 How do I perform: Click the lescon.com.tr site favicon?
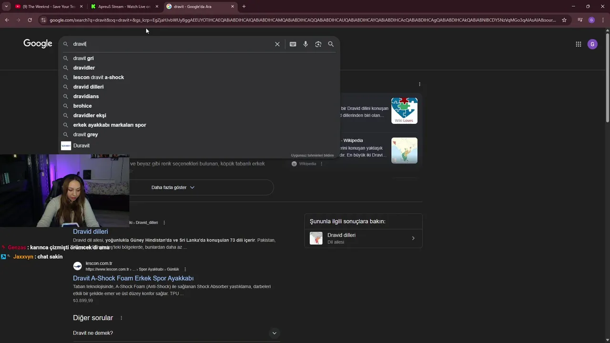(x=77, y=266)
